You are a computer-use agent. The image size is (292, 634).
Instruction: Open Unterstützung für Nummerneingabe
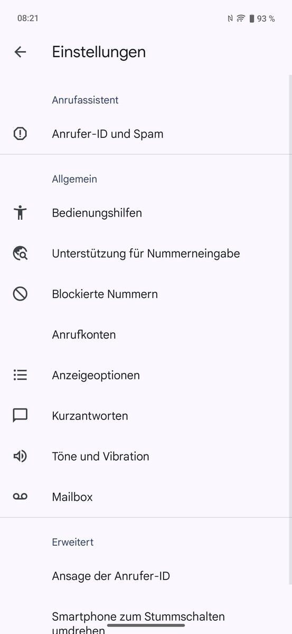point(146,254)
